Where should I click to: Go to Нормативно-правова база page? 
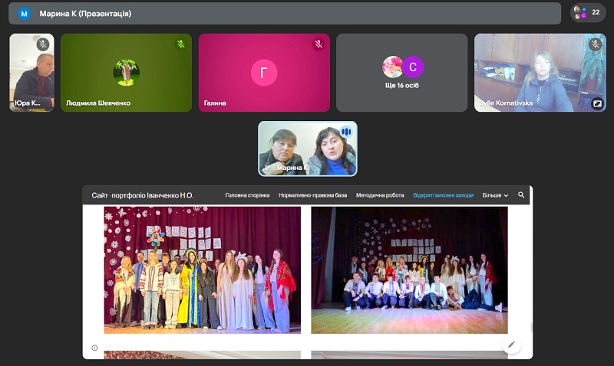(312, 195)
